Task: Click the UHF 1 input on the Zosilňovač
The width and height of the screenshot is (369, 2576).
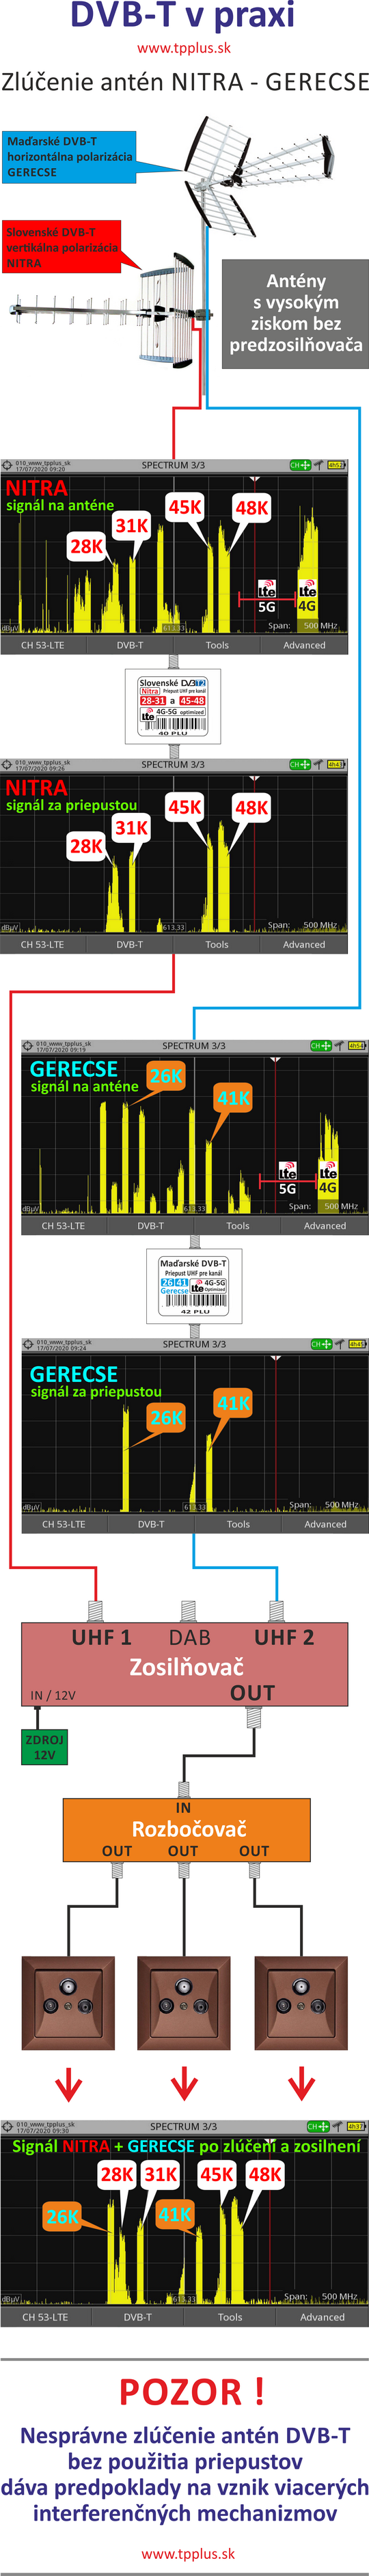Action: coord(101,1637)
